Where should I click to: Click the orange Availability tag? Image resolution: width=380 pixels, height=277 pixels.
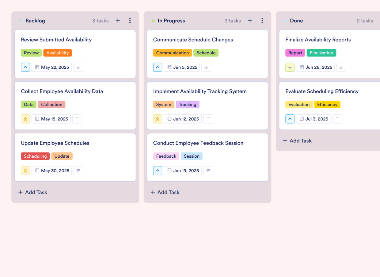coord(58,53)
